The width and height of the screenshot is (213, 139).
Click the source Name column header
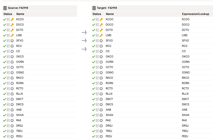click(20, 14)
